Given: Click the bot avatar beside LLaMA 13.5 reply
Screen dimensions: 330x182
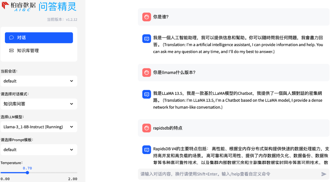Looking at the screenshot, I should point(146,94).
